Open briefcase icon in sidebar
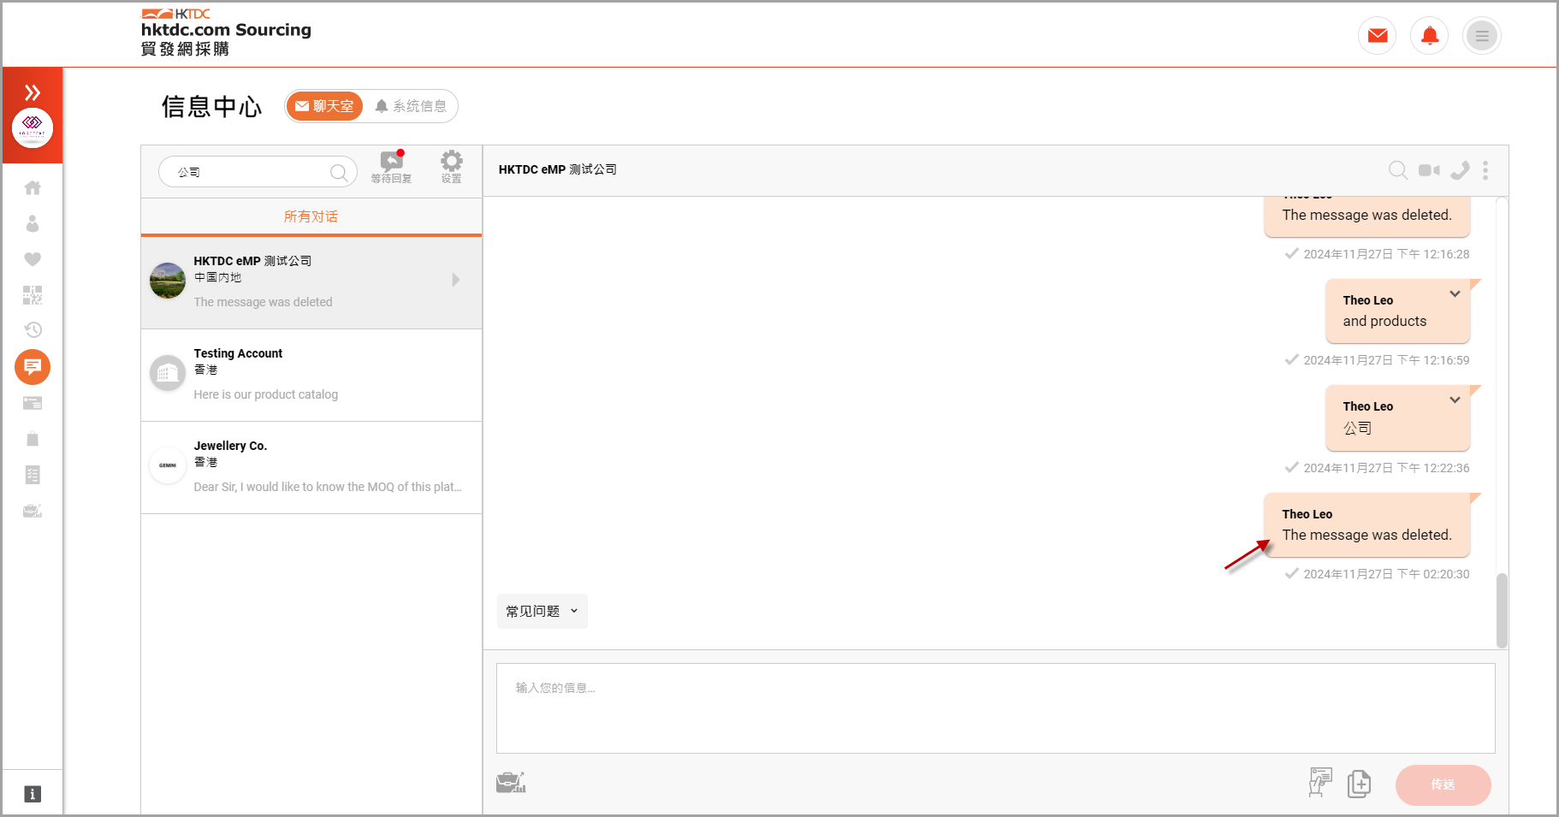 (33, 511)
